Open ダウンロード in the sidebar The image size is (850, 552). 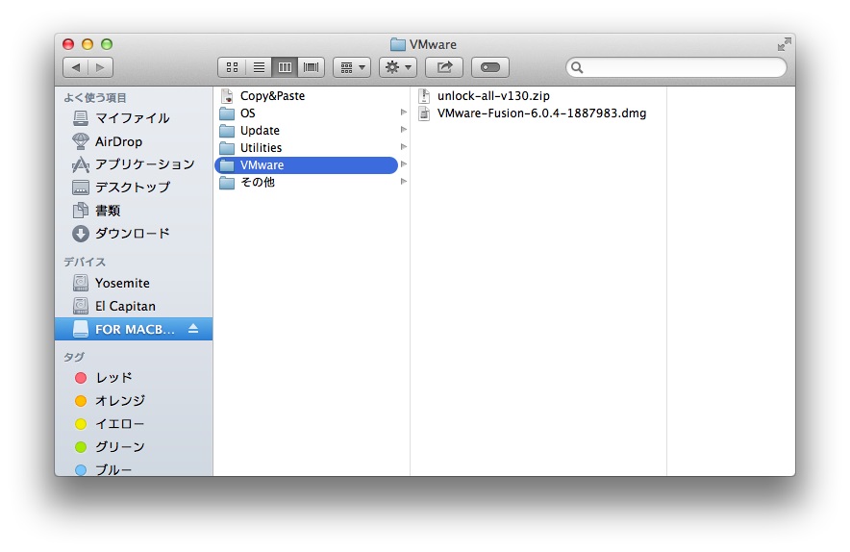click(x=134, y=234)
